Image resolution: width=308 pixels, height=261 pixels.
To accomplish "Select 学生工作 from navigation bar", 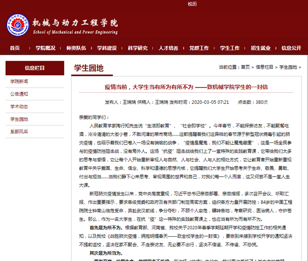I will [x=230, y=48].
